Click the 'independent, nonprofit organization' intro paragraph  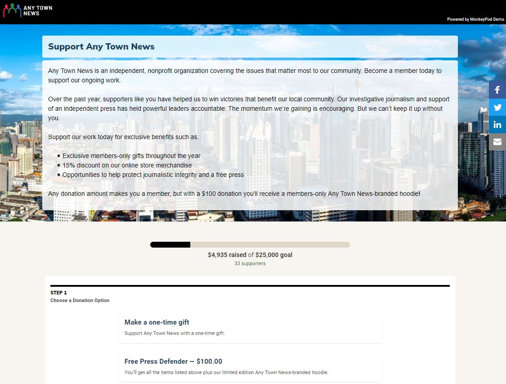[x=245, y=75]
